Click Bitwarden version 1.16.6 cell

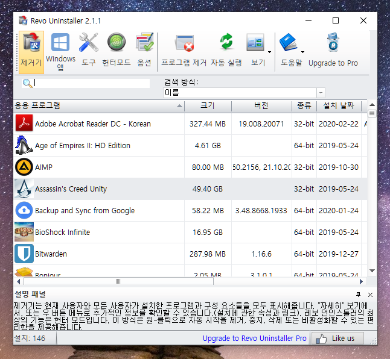coord(261,254)
